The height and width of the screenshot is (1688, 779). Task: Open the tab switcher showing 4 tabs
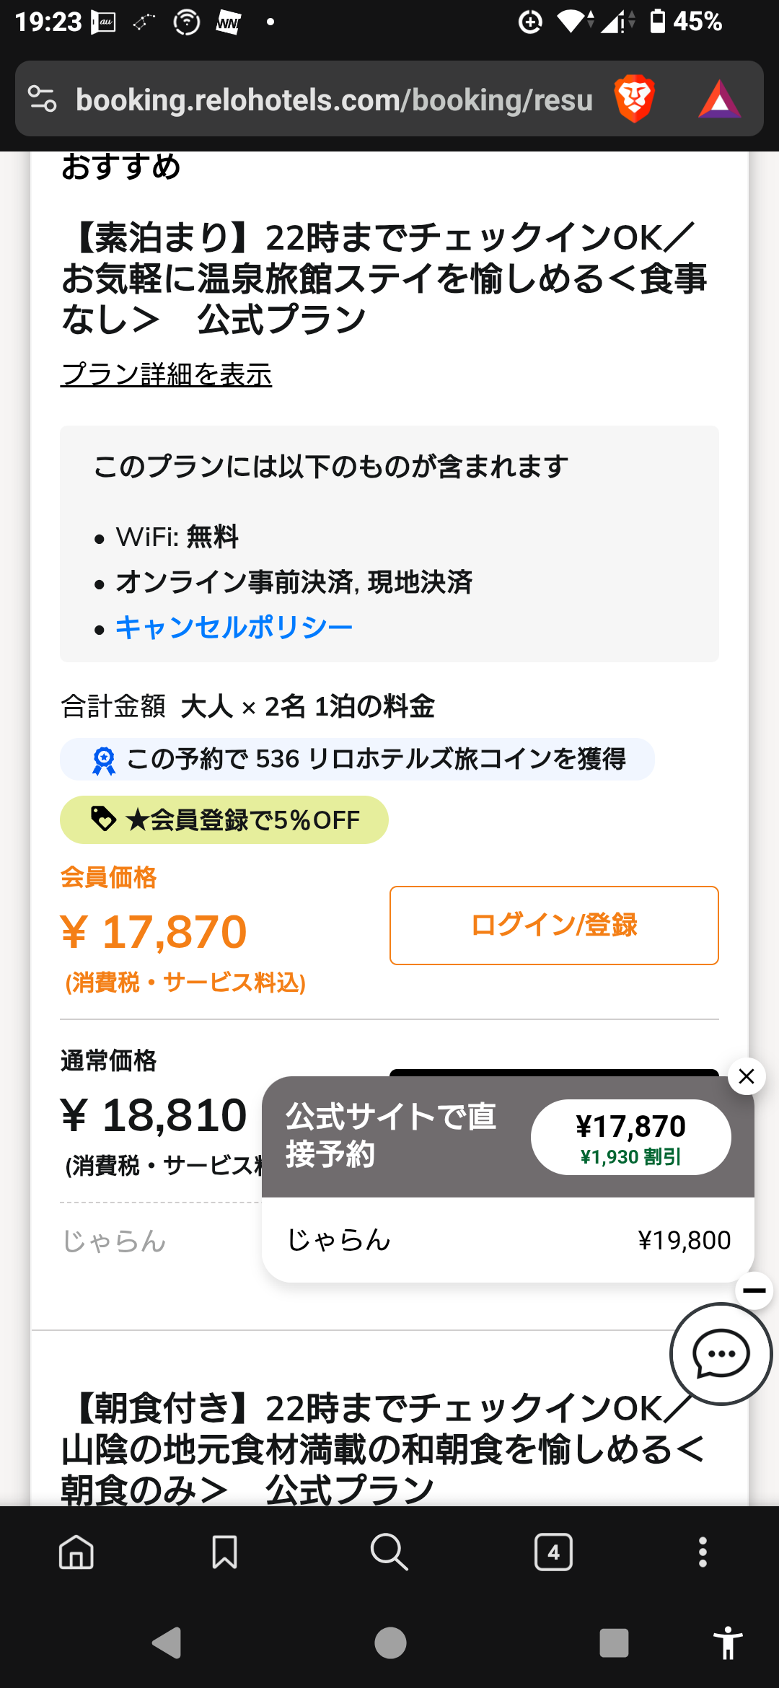553,1552
